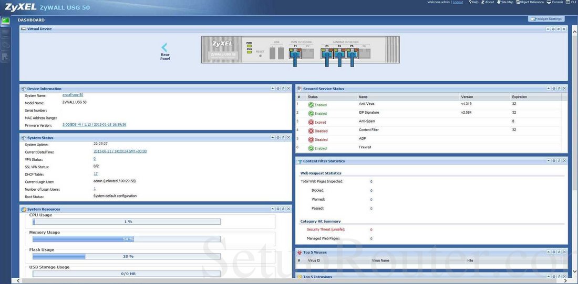Click the P1 WAN port on the device image

[x=295, y=53]
